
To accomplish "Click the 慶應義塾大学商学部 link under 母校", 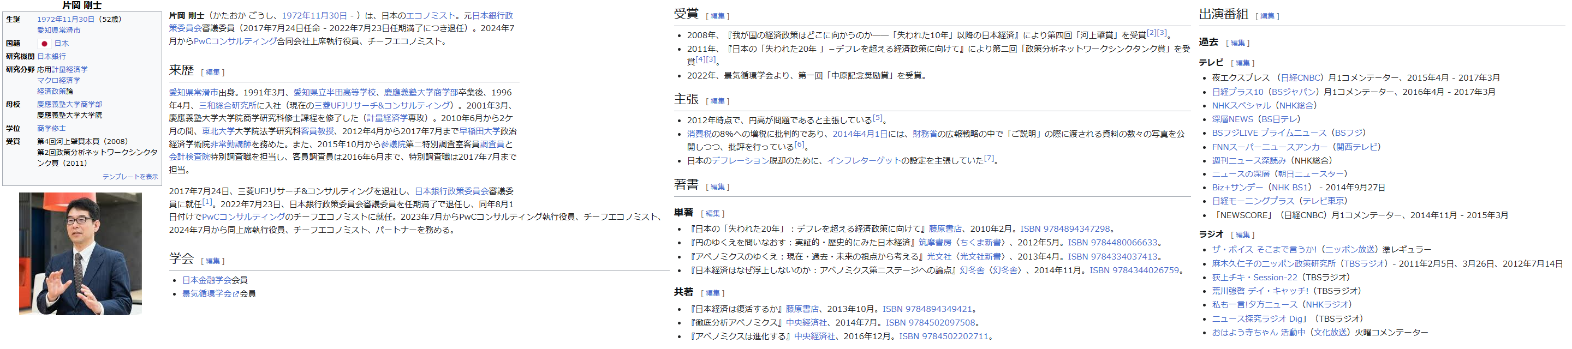I will pos(69,104).
